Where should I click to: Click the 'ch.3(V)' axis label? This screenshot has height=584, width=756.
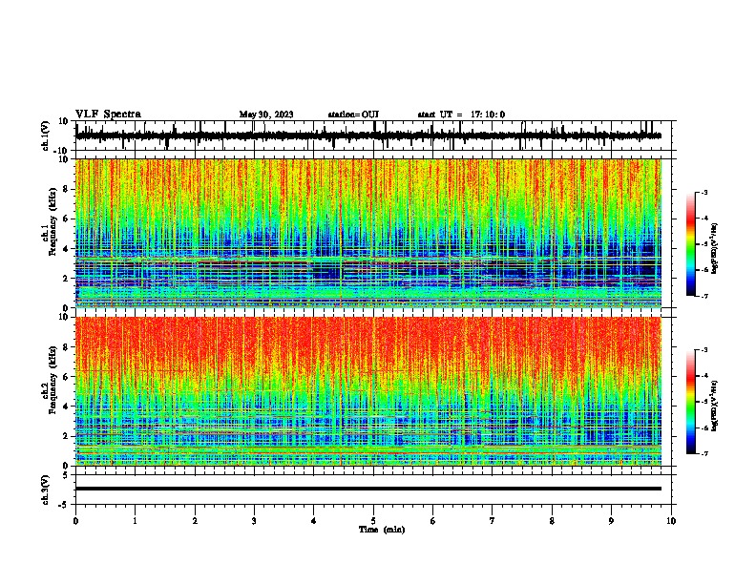46,490
